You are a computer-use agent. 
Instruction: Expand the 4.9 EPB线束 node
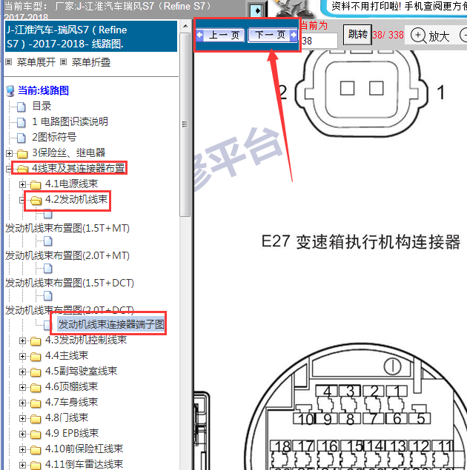coord(22,434)
